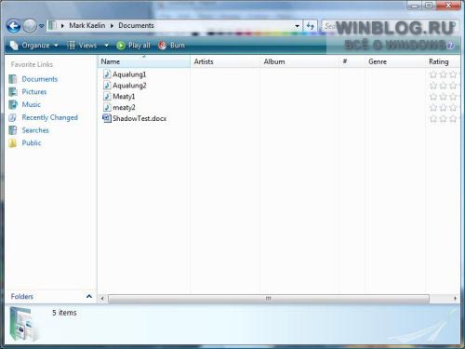Click Documents folder icon in sidebar
The width and height of the screenshot is (465, 349).
[x=13, y=79]
